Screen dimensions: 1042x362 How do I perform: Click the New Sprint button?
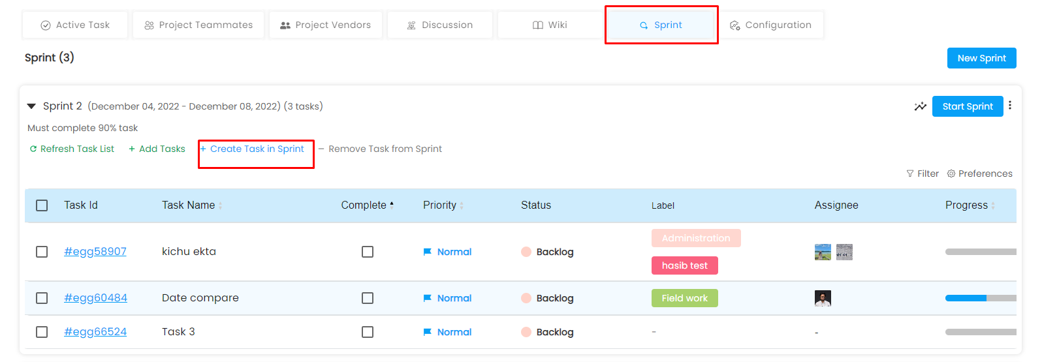coord(981,58)
